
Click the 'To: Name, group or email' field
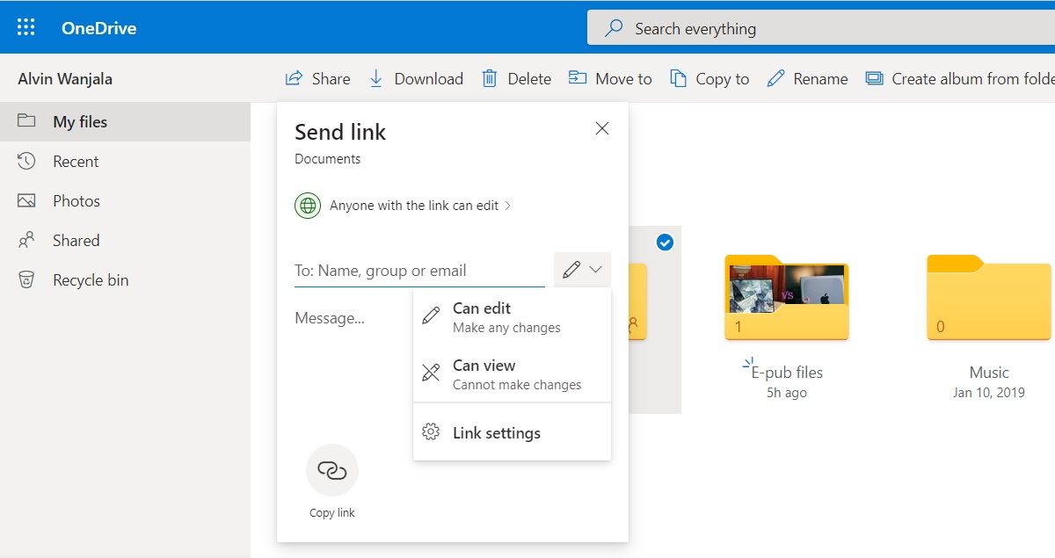click(x=418, y=271)
